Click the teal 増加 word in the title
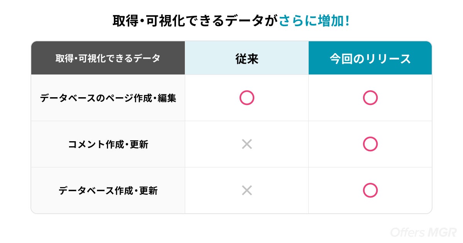This screenshot has height=243, width=463. (330, 21)
